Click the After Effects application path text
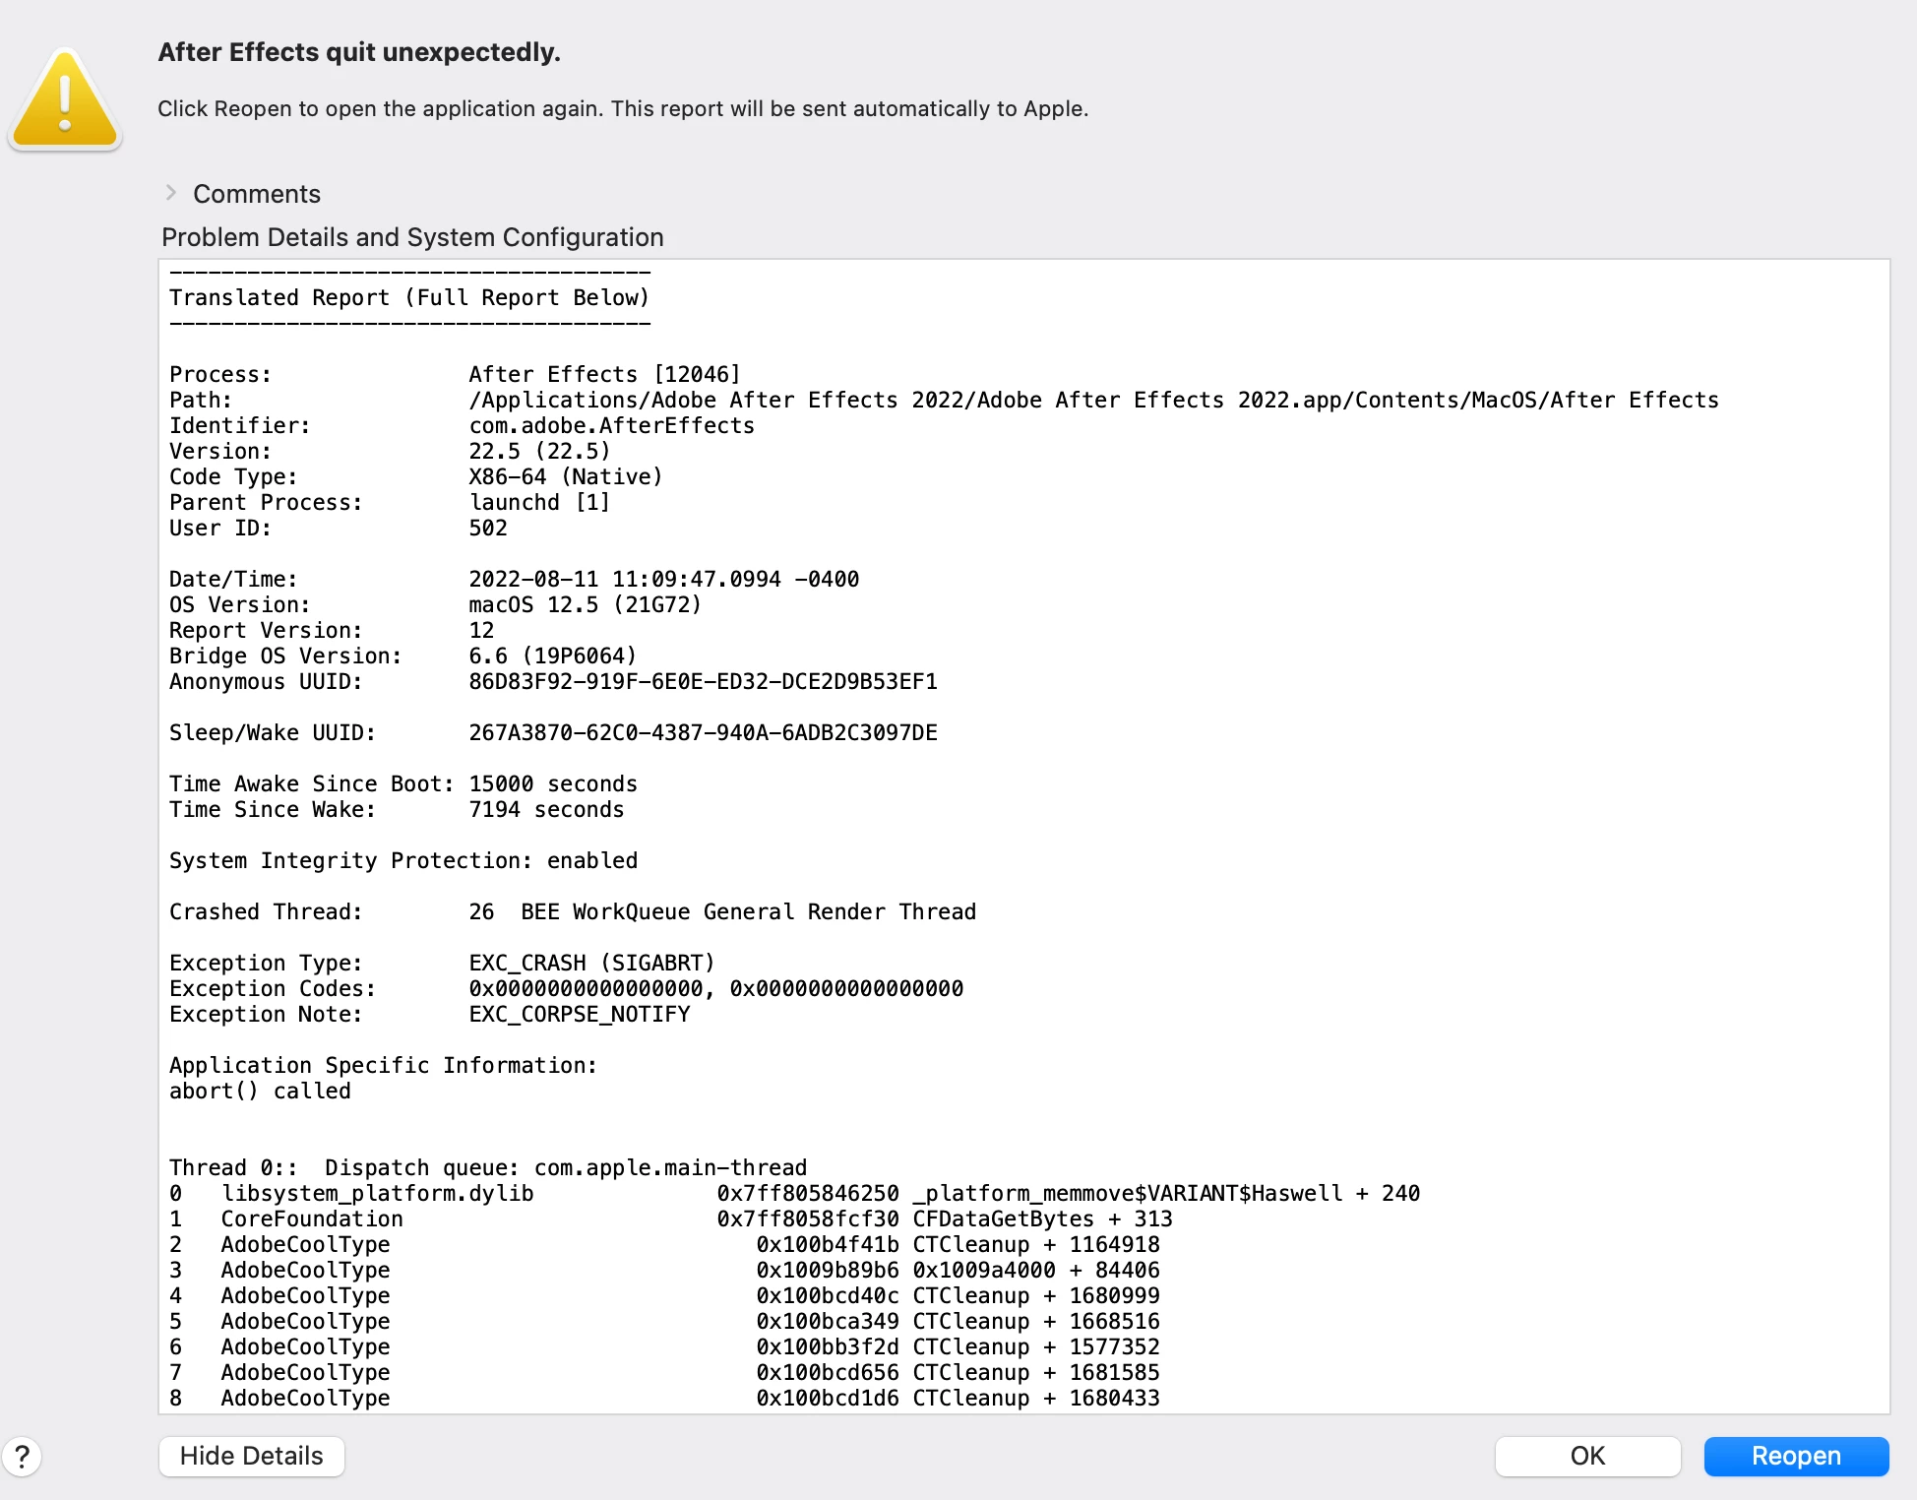This screenshot has width=1917, height=1500. coord(1092,400)
